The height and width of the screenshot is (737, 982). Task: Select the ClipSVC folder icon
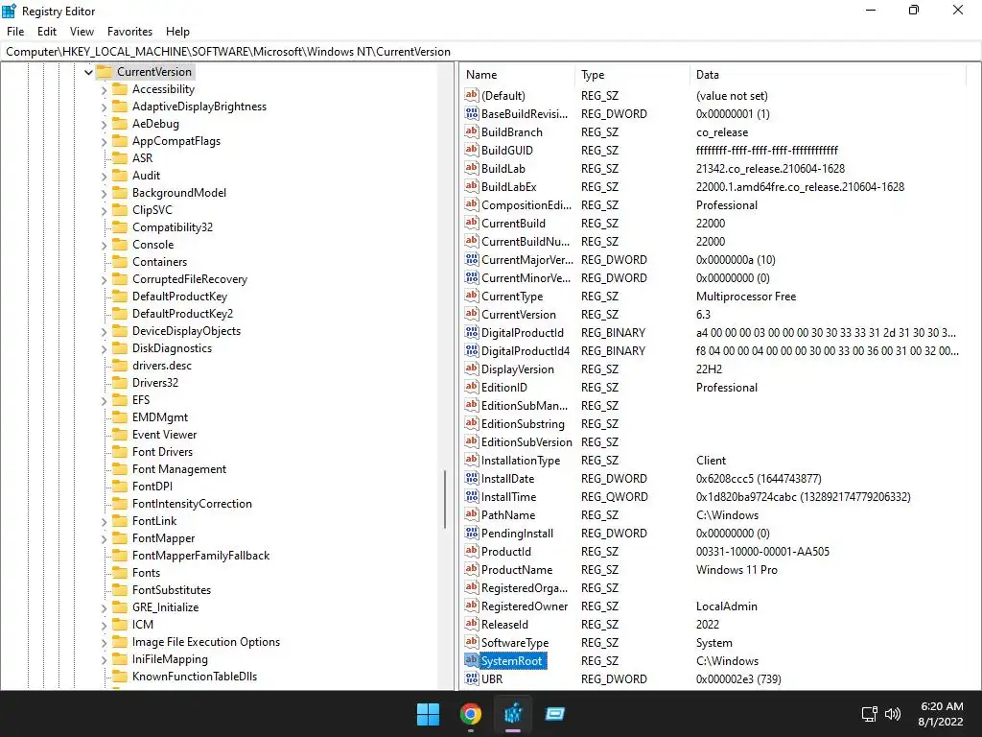120,210
